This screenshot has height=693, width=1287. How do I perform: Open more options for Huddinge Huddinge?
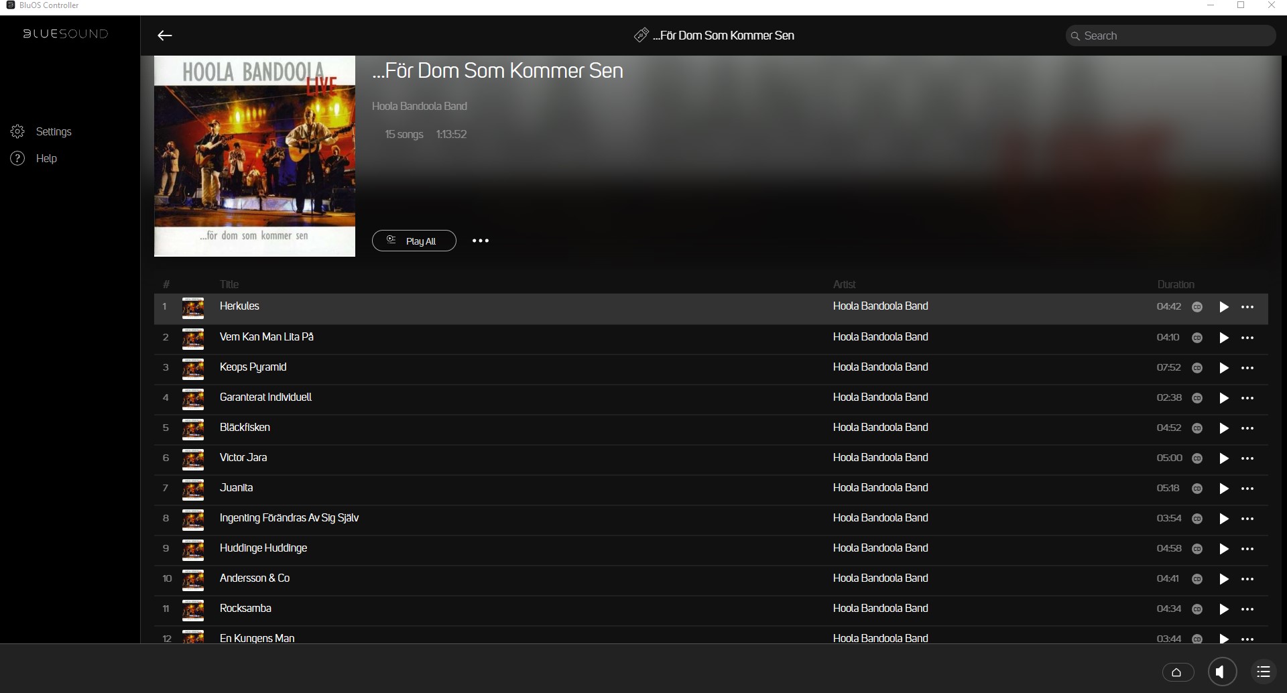coord(1247,549)
